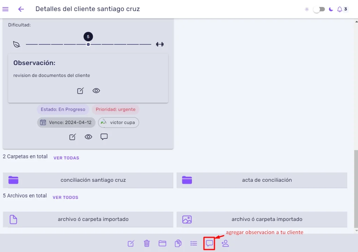Image resolution: width=358 pixels, height=252 pixels.
Task: Click the victor cupa assignee chip
Action: tap(119, 123)
